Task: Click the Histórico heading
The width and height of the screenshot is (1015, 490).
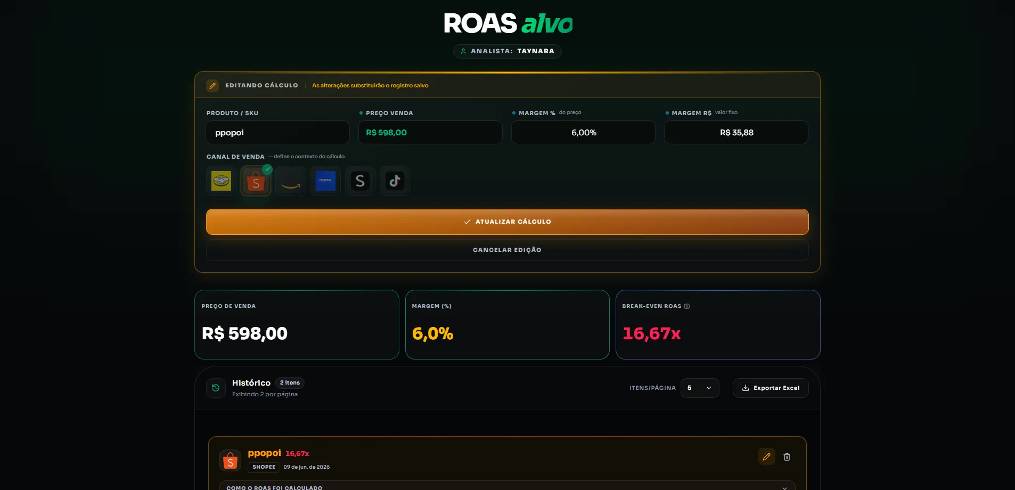Action: point(251,383)
